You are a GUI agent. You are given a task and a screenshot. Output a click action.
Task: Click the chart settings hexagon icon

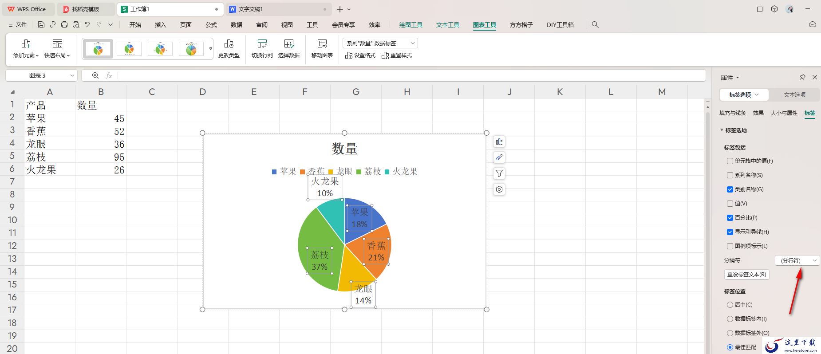click(x=499, y=189)
